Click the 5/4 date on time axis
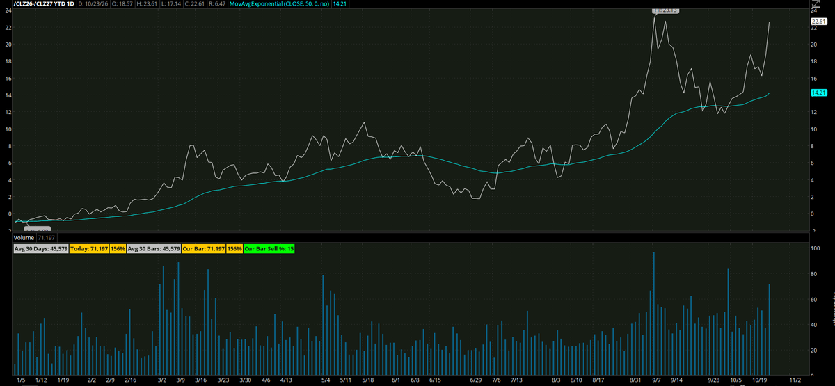The height and width of the screenshot is (386, 835). (326, 380)
